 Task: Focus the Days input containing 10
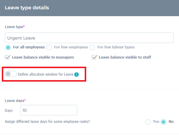tap(48, 110)
